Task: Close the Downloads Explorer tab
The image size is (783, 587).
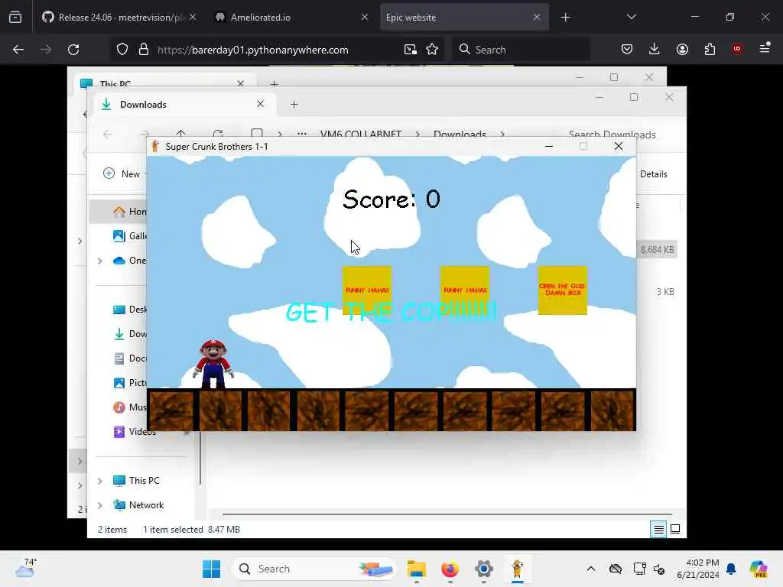Action: pyautogui.click(x=260, y=104)
